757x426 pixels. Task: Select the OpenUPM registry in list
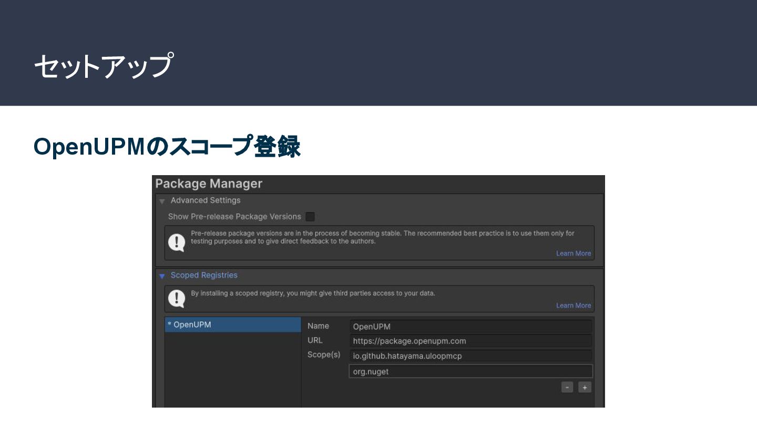click(233, 324)
